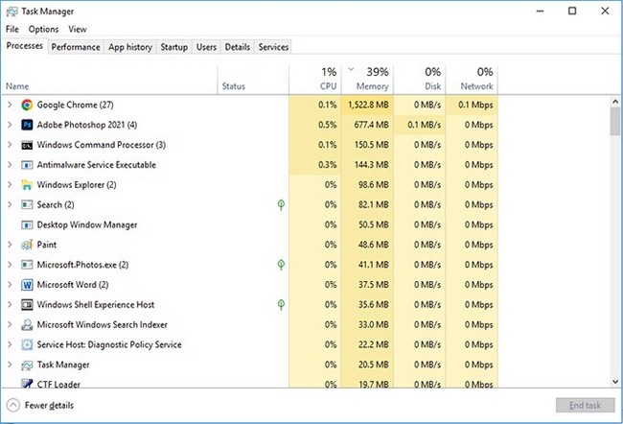Expand the Paint process entry
The width and height of the screenshot is (623, 424).
point(10,245)
